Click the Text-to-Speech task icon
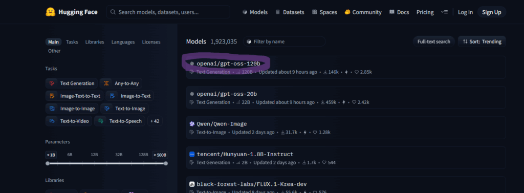The height and width of the screenshot is (193, 524). click(x=101, y=121)
